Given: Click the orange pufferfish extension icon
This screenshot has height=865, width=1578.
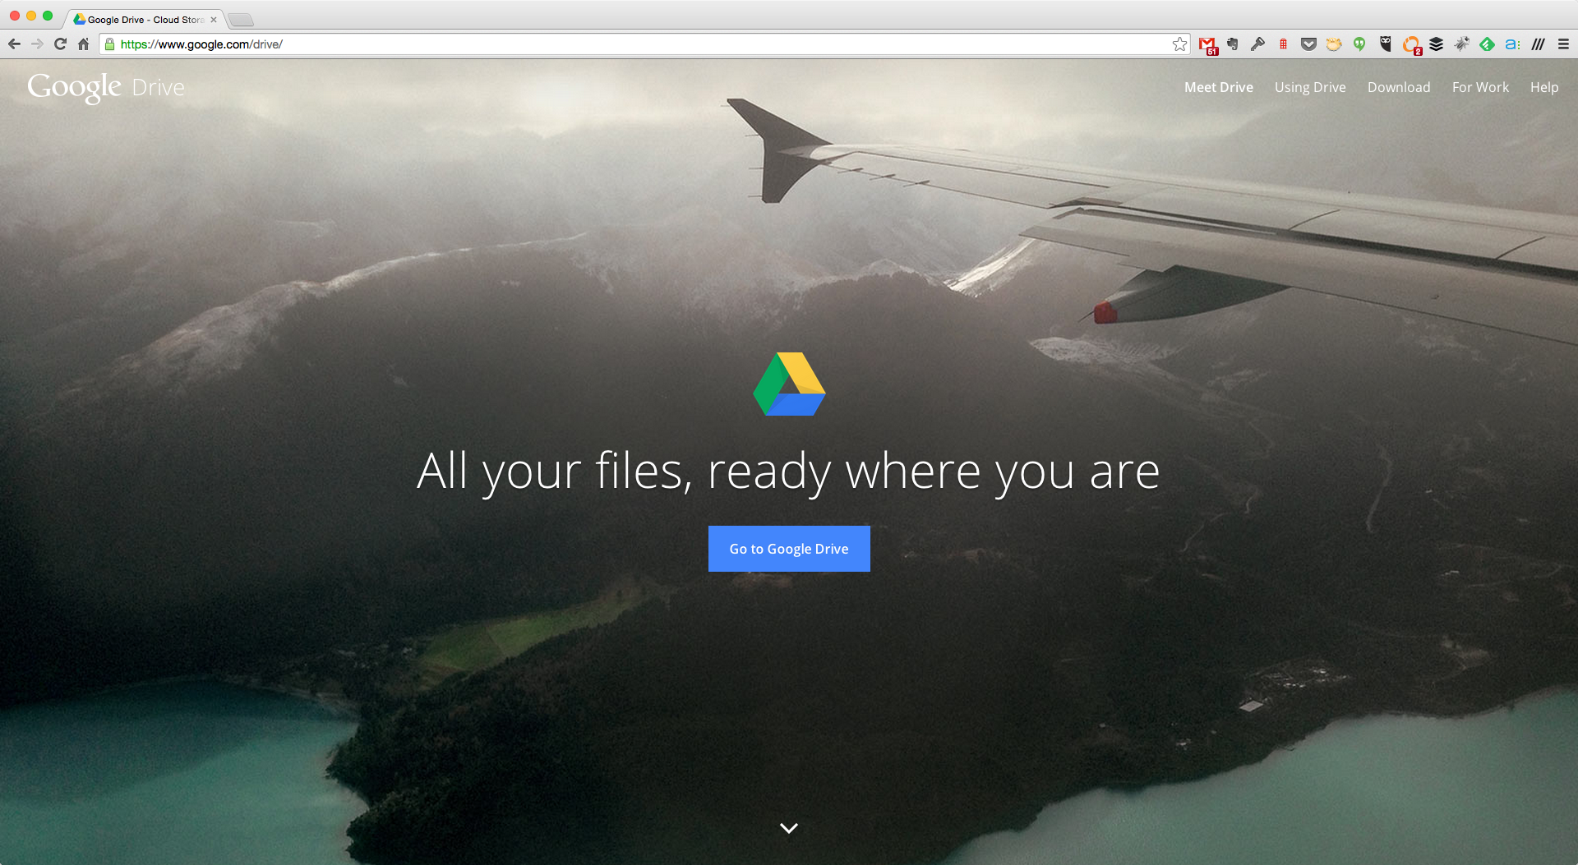Looking at the screenshot, I should pyautogui.click(x=1334, y=44).
